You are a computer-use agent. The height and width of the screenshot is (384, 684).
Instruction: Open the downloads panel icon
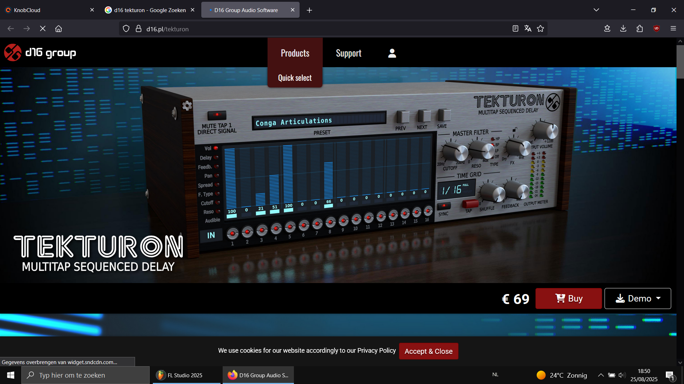pos(623,29)
